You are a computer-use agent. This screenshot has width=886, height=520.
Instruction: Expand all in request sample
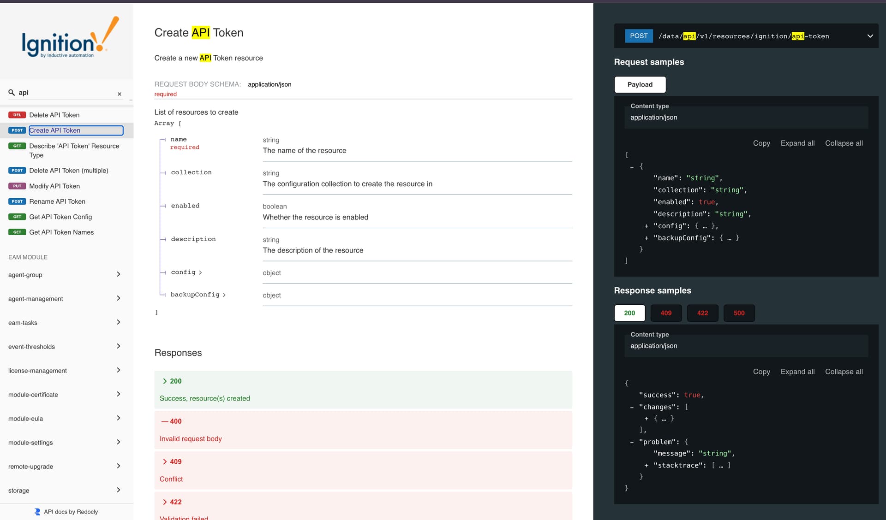coord(797,143)
